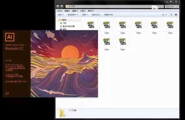Select the 9.jpg file icon
Image resolution: width=185 pixels, height=120 pixels.
tap(123, 42)
